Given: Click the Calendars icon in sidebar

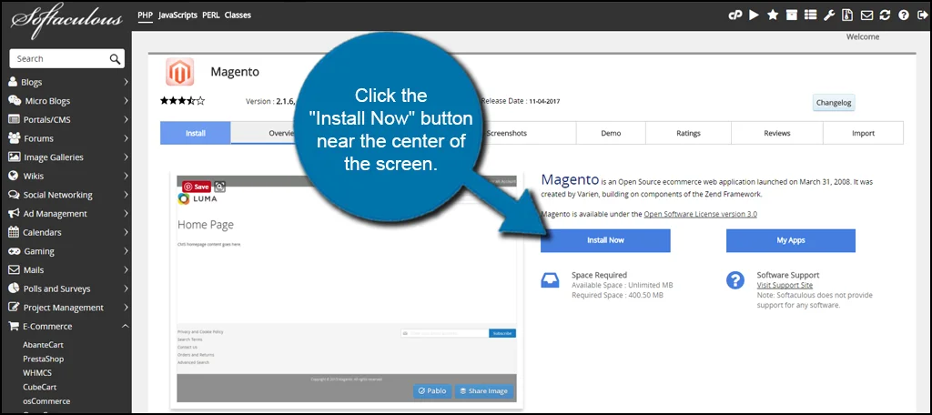Looking at the screenshot, I should (x=13, y=232).
